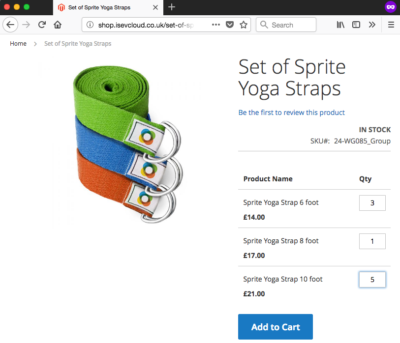400x343 pixels.
Task: Expand the toolbar overflow chevrons
Action: tap(372, 25)
